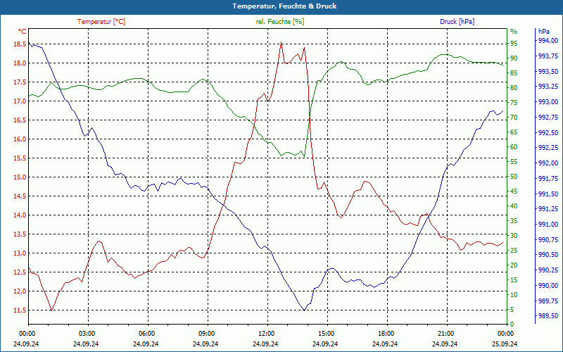Select the 03:00 time axis label
563x352 pixels.
click(x=86, y=334)
